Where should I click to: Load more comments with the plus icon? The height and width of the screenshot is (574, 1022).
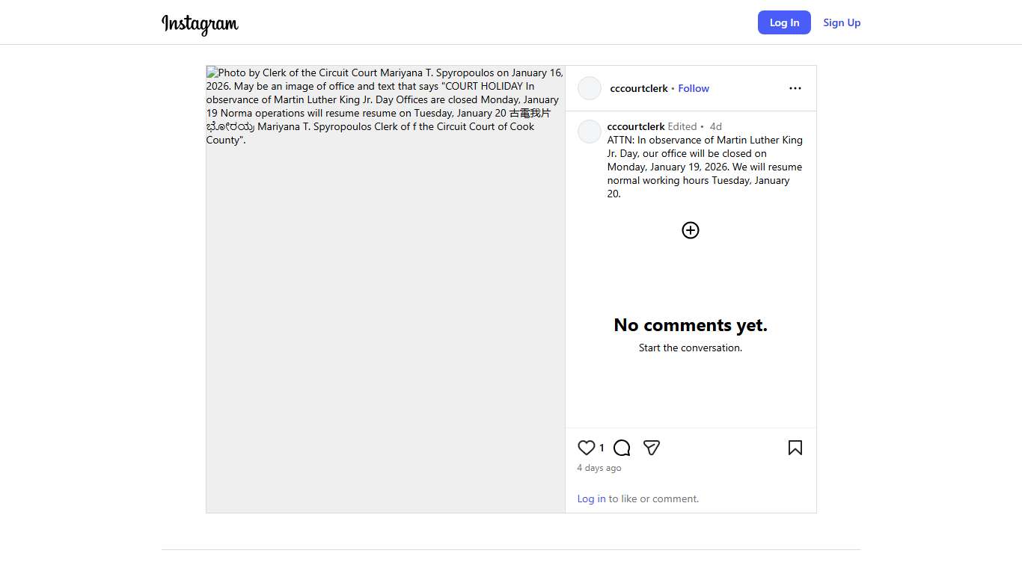pyautogui.click(x=691, y=230)
